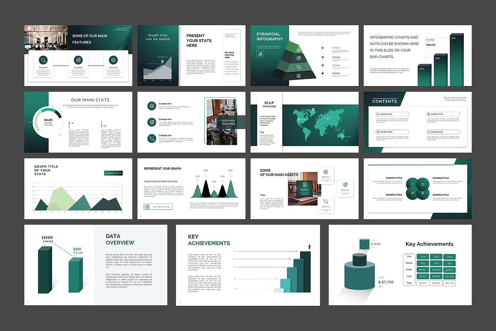The height and width of the screenshot is (331, 496).
Task: Select the circle labeled O
Action: tap(422, 185)
